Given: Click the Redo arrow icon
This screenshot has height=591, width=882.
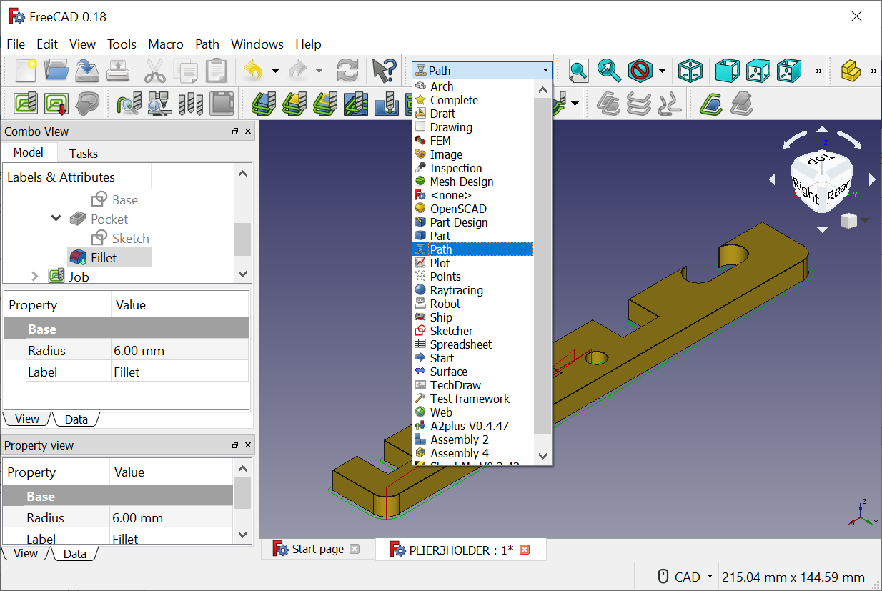Looking at the screenshot, I should [298, 70].
